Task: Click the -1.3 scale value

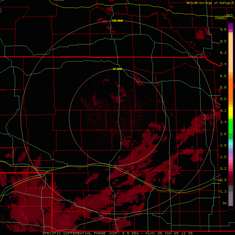Action: [222, 192]
